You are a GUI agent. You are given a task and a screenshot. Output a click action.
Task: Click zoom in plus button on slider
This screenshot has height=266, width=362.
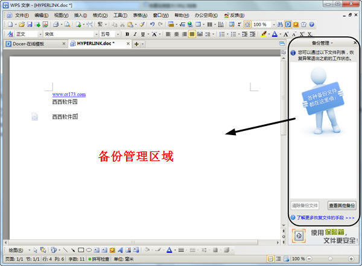point(351,259)
